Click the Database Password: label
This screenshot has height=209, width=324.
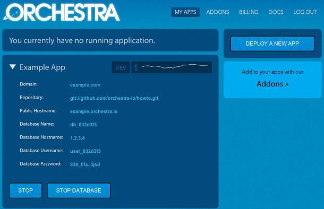(x=40, y=164)
